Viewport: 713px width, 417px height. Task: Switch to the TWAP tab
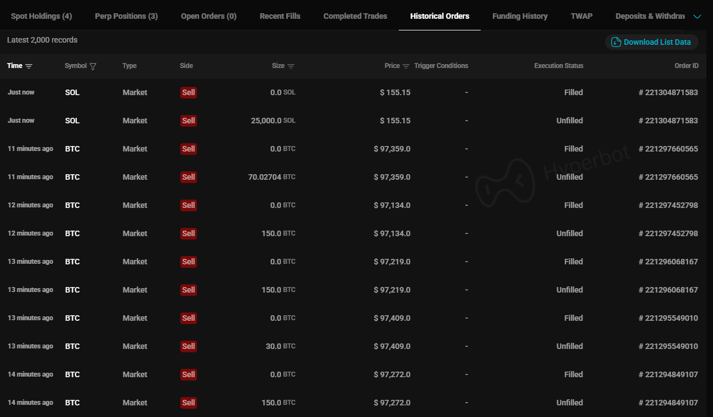pyautogui.click(x=581, y=16)
